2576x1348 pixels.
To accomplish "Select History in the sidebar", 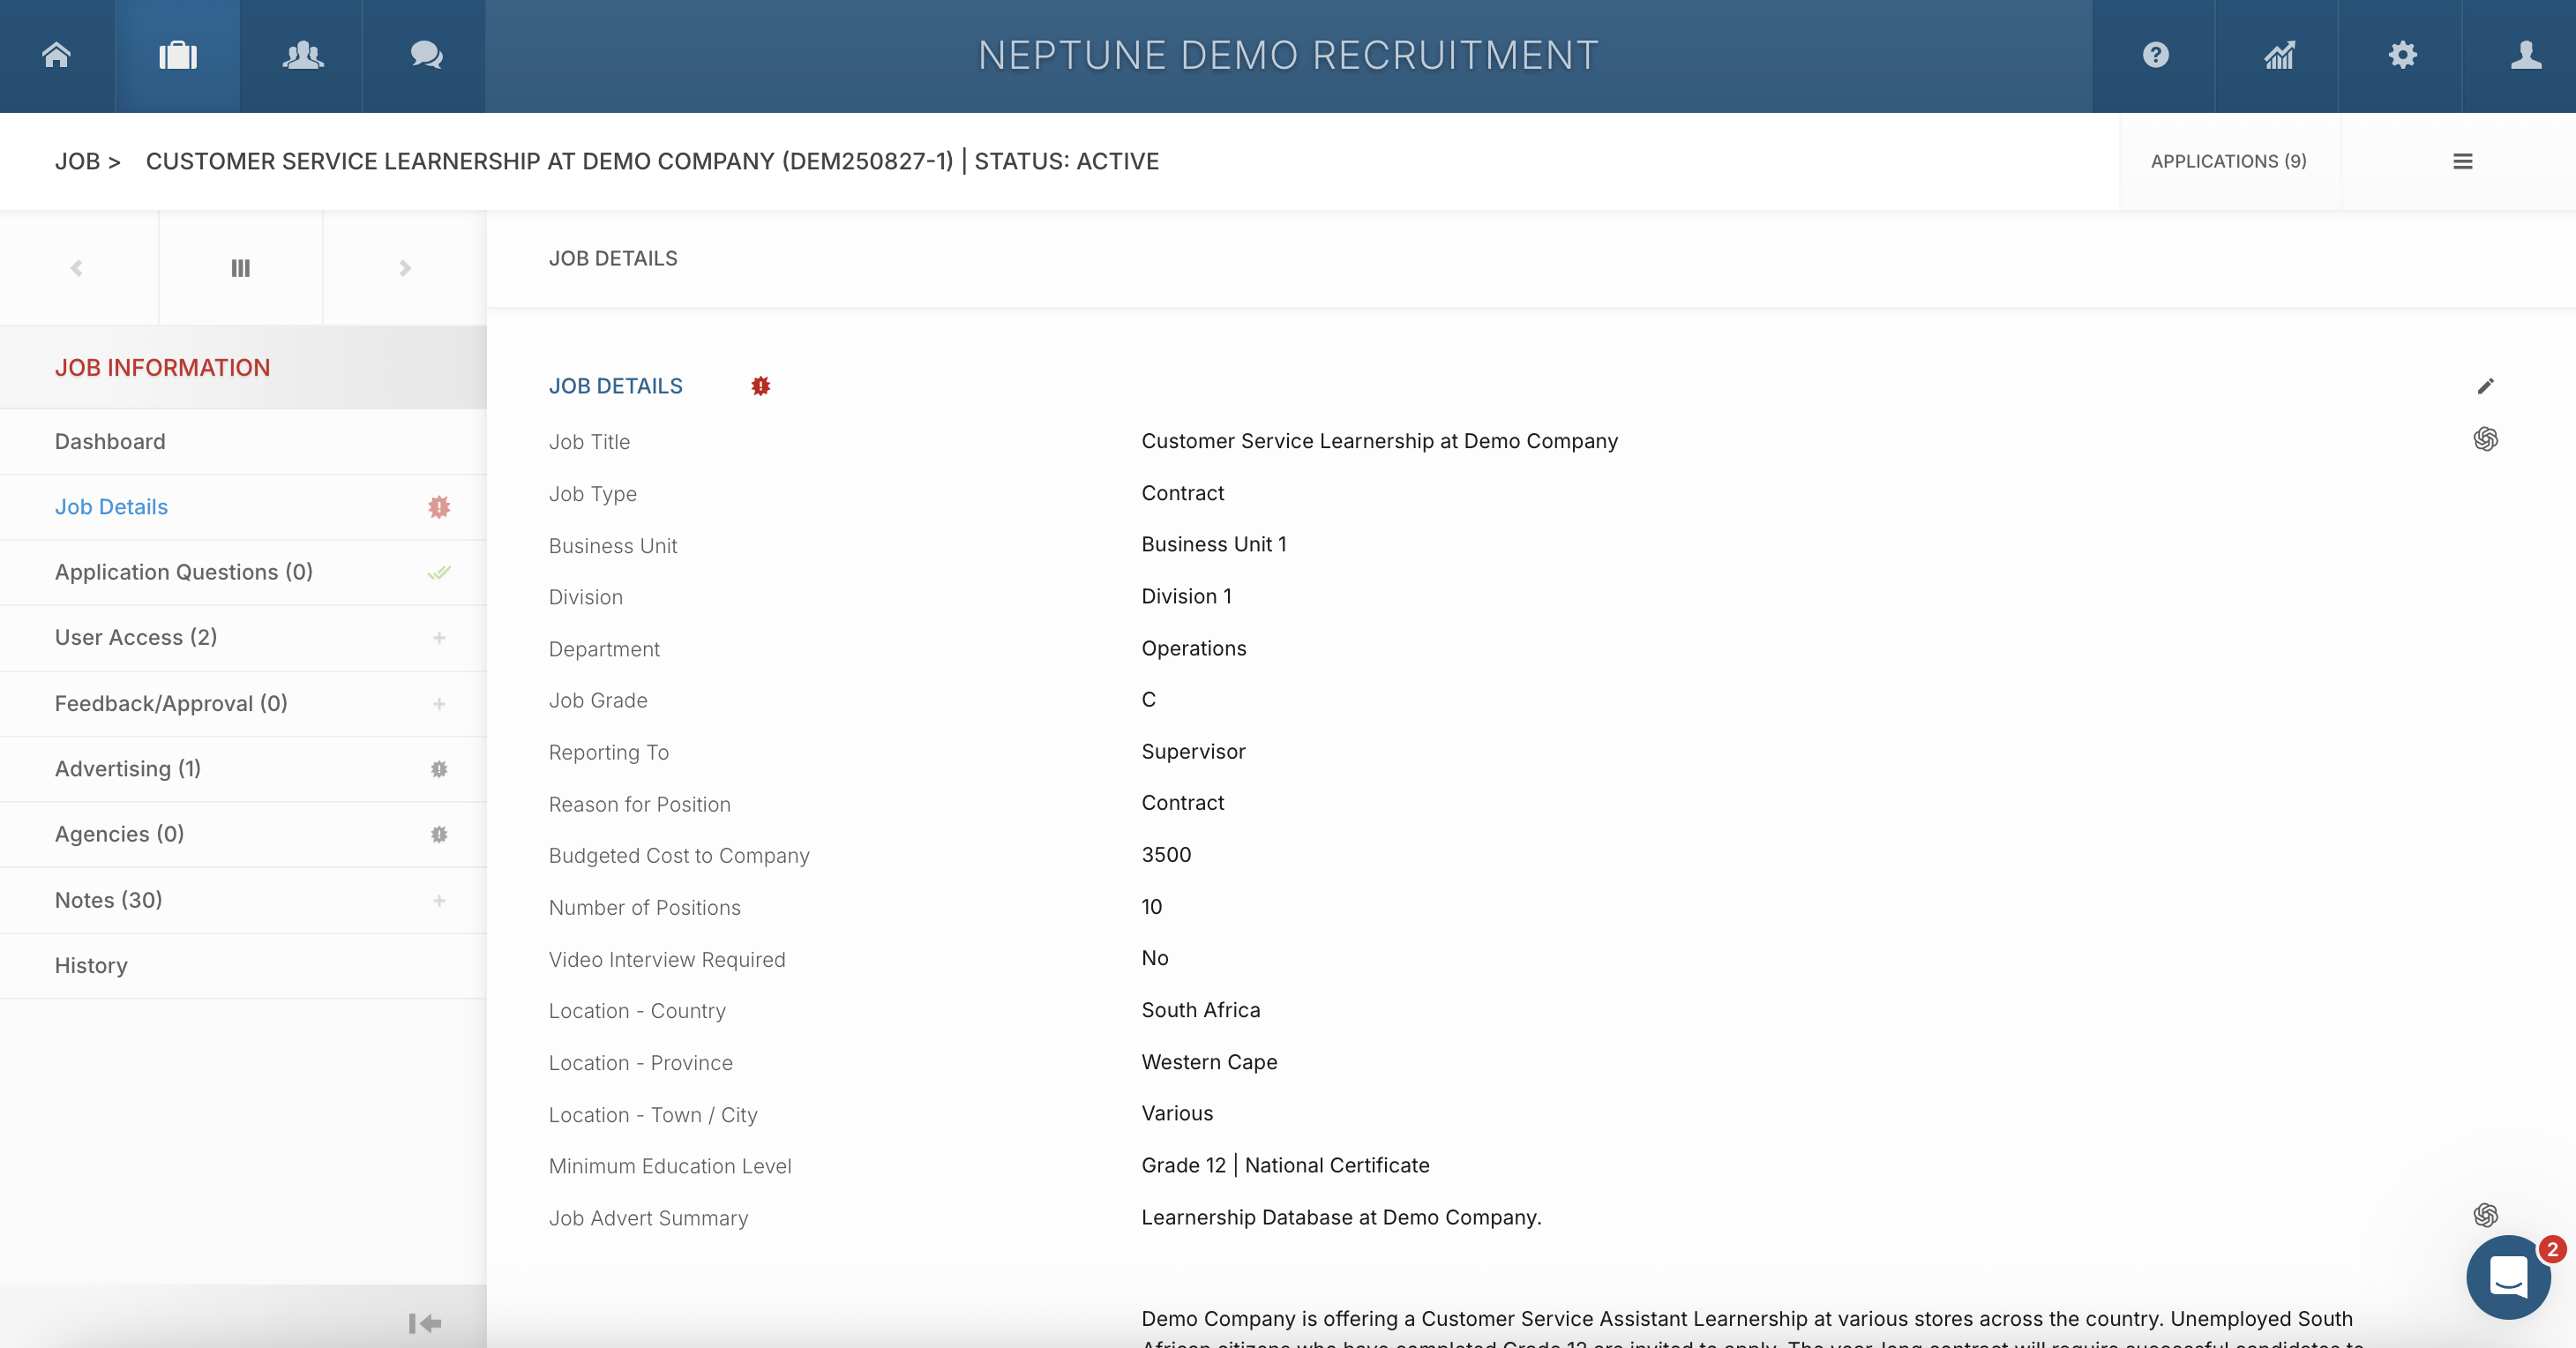I will [x=91, y=965].
